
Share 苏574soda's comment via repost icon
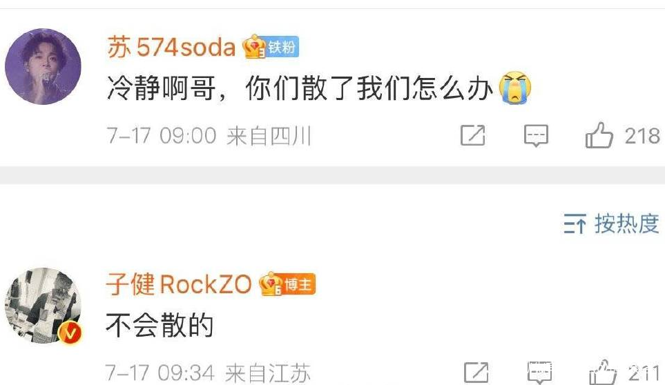pyautogui.click(x=472, y=135)
